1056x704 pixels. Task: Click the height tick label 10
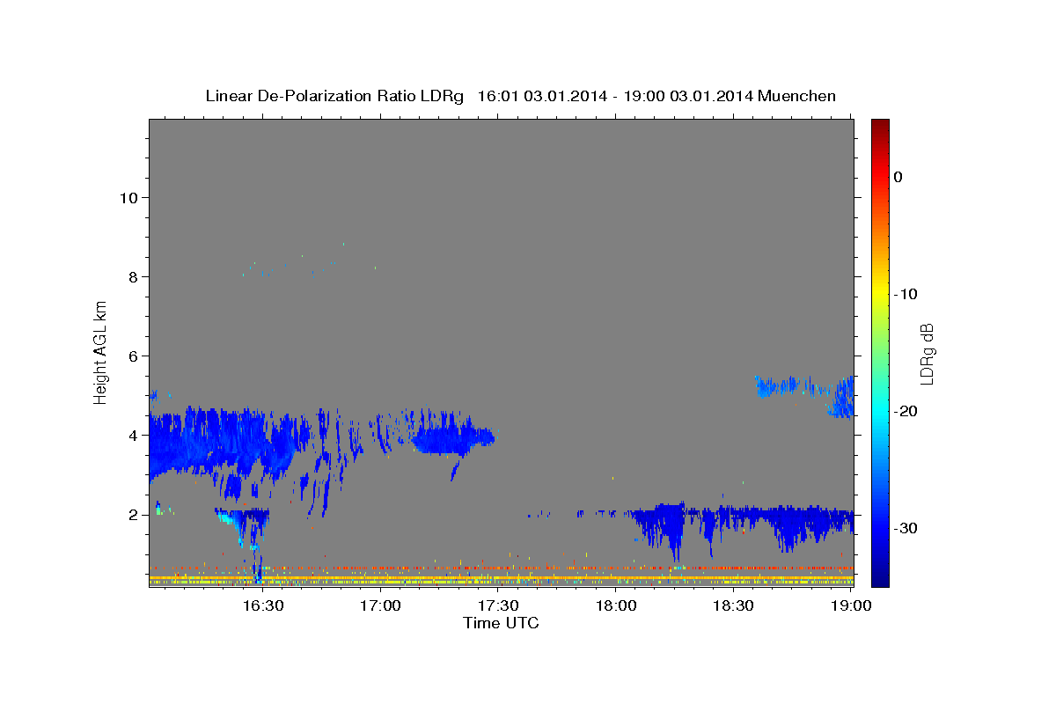pos(128,197)
